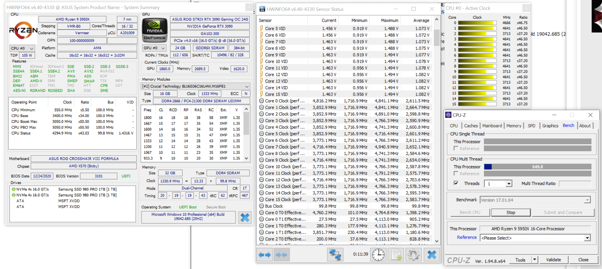Click the lightning icon for Core 15 VID
The image size is (602, 269).
[x=261, y=94]
